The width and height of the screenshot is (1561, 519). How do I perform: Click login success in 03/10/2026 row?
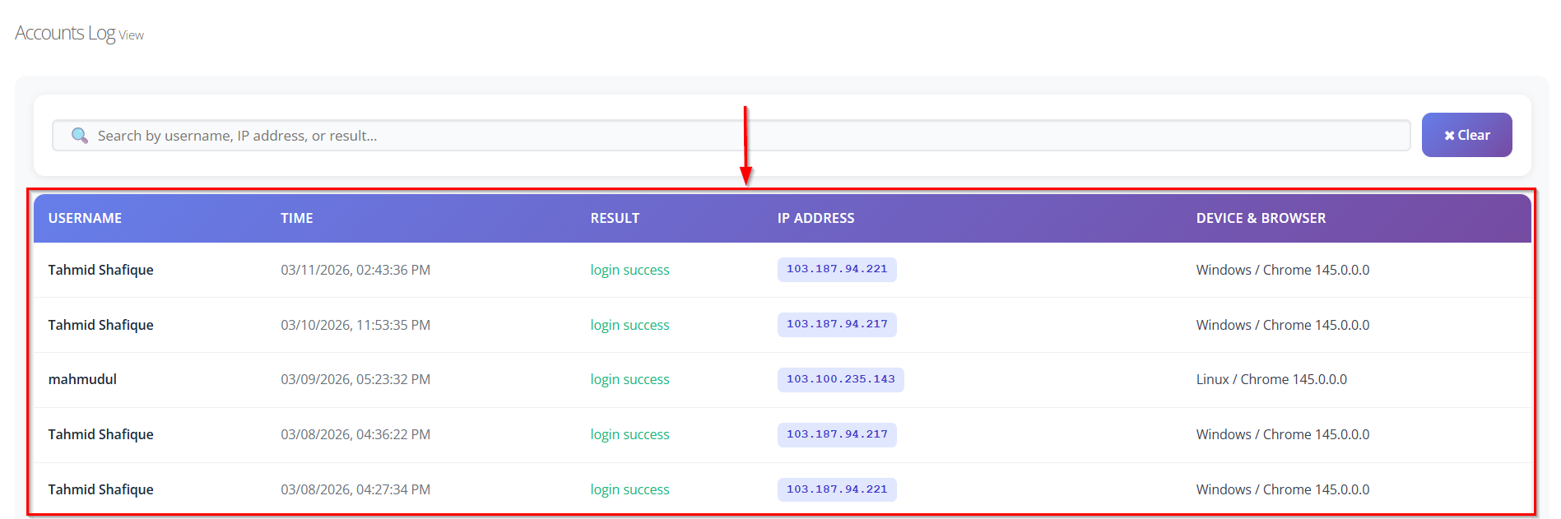630,325
